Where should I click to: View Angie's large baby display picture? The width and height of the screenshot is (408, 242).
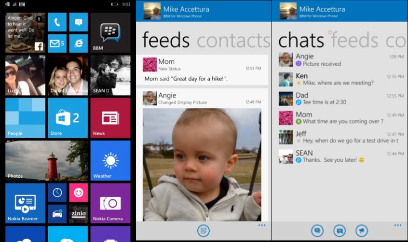pyautogui.click(x=202, y=165)
